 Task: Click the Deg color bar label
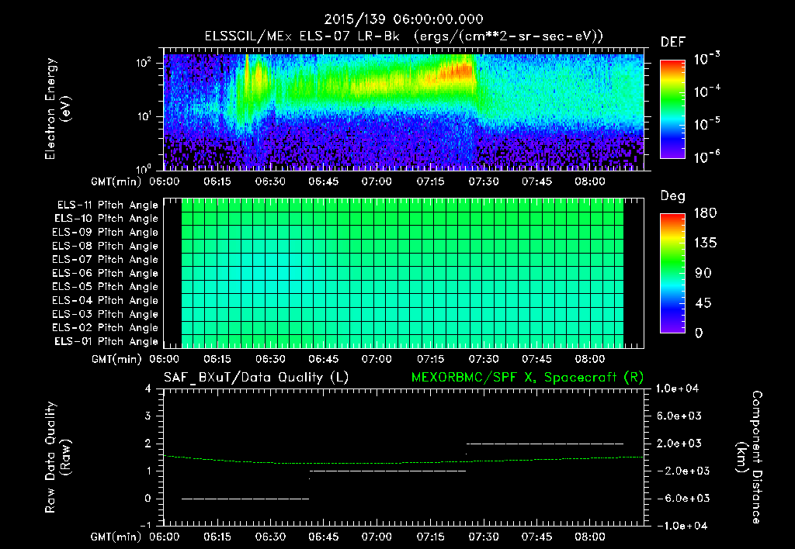click(x=673, y=196)
